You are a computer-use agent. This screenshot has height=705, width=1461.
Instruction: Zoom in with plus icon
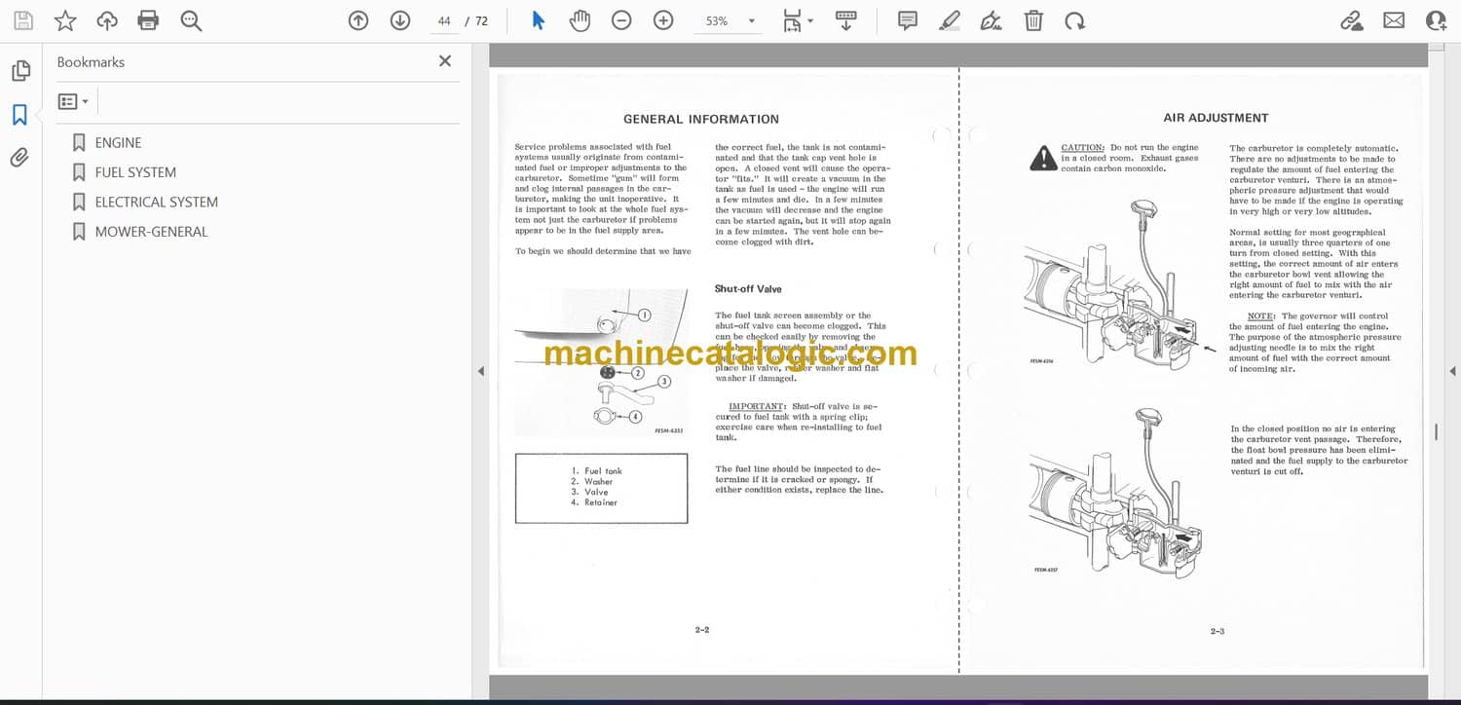click(663, 20)
